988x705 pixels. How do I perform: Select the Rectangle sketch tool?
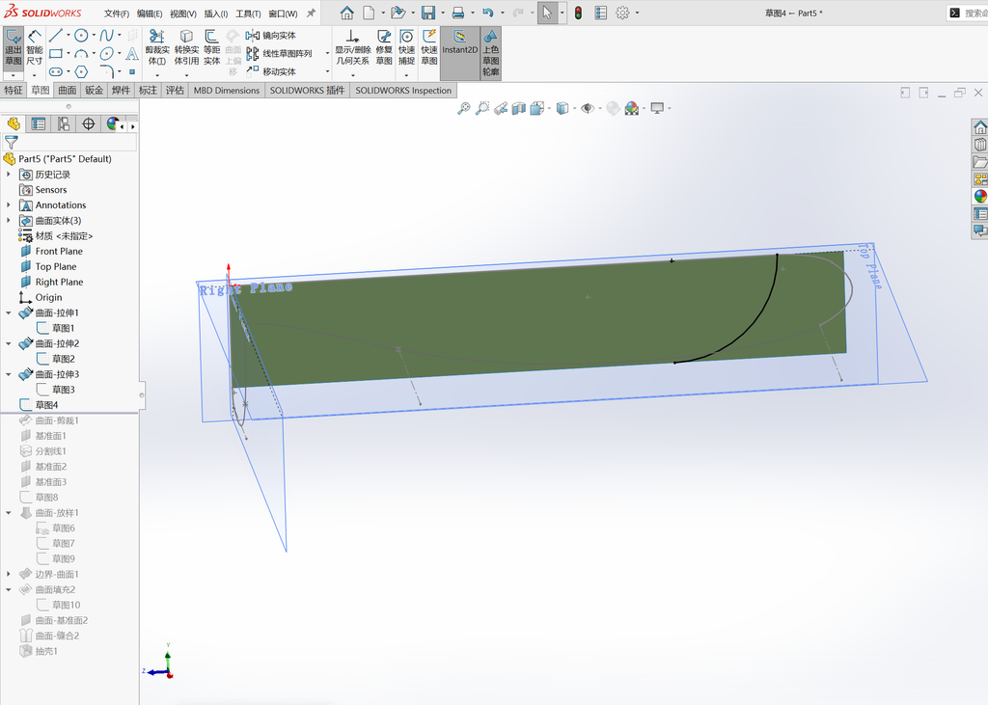coord(55,54)
